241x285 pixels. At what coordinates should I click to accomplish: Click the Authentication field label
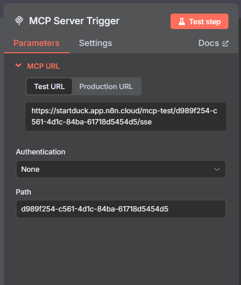pos(41,152)
